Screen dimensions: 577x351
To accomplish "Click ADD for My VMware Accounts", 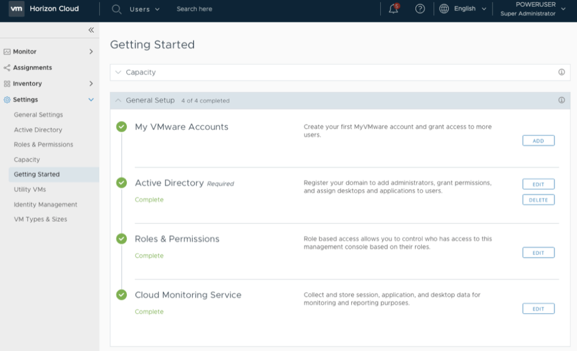I will [x=538, y=141].
